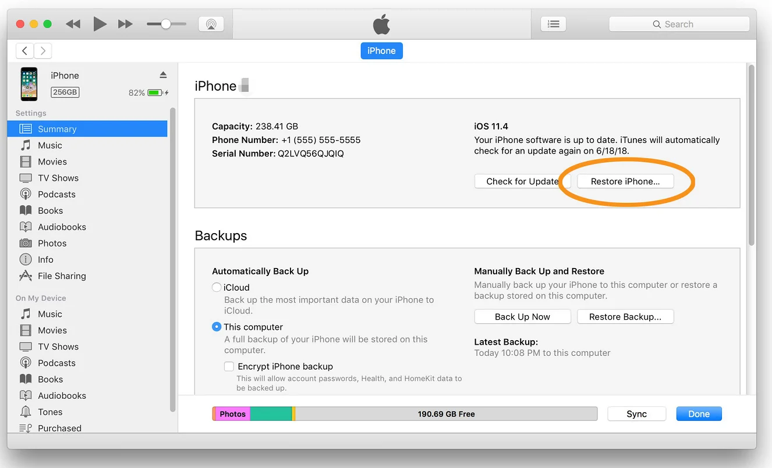The image size is (772, 468).
Task: Adjust the volume slider knob
Action: [x=166, y=24]
